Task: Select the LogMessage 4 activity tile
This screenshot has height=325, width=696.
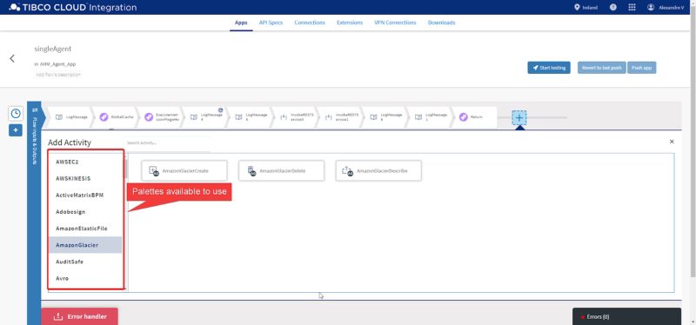Action: coord(205,117)
